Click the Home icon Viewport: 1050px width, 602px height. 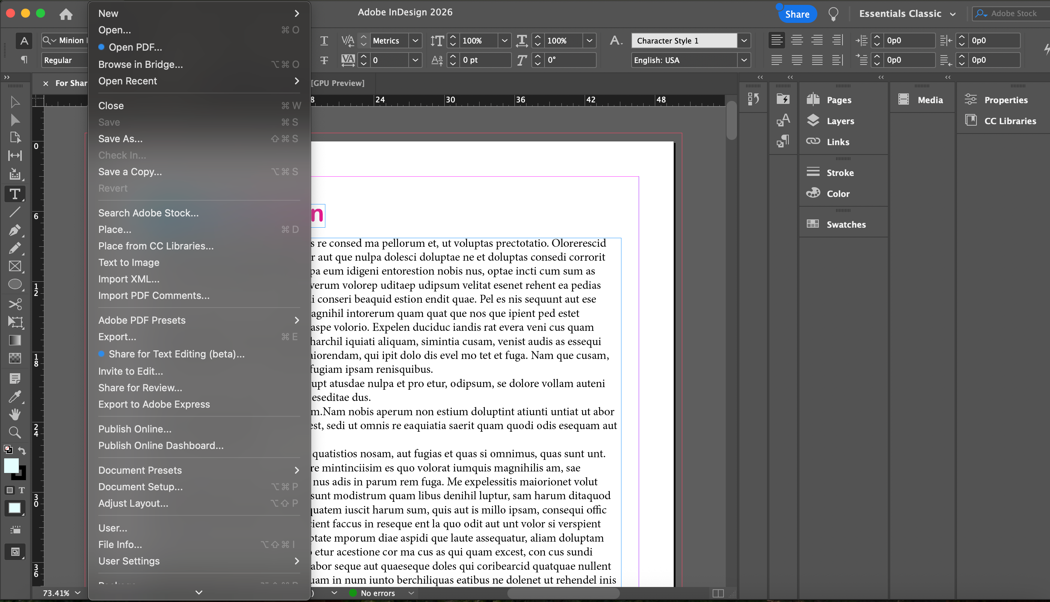click(66, 14)
